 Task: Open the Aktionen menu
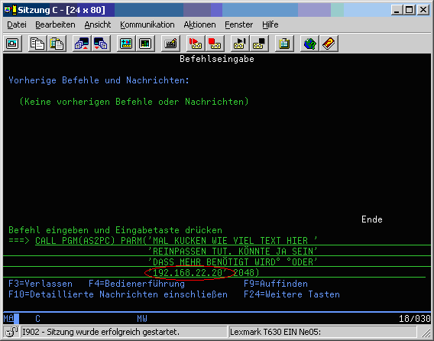click(199, 24)
